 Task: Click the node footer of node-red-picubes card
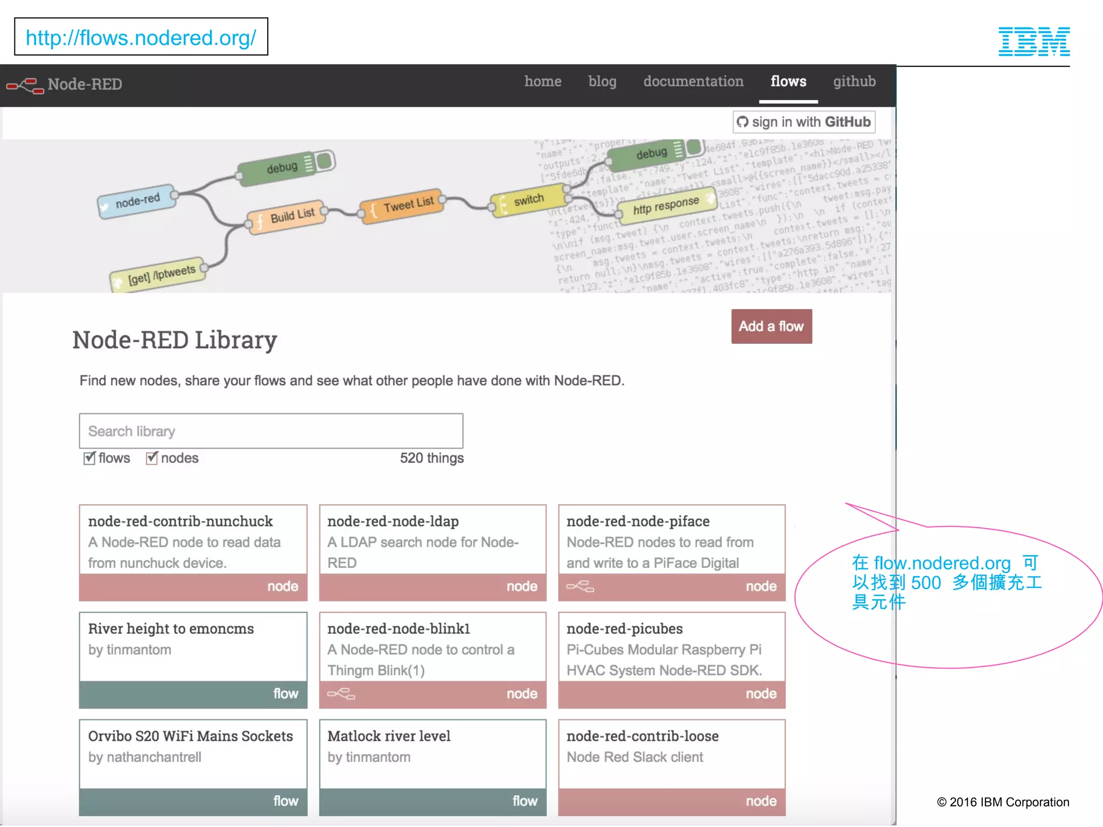pos(672,694)
